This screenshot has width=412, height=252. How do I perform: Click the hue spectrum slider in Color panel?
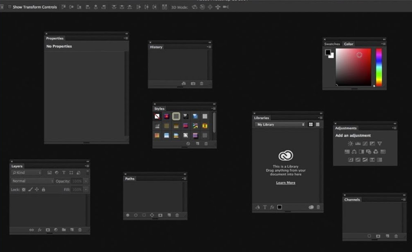pos(379,67)
